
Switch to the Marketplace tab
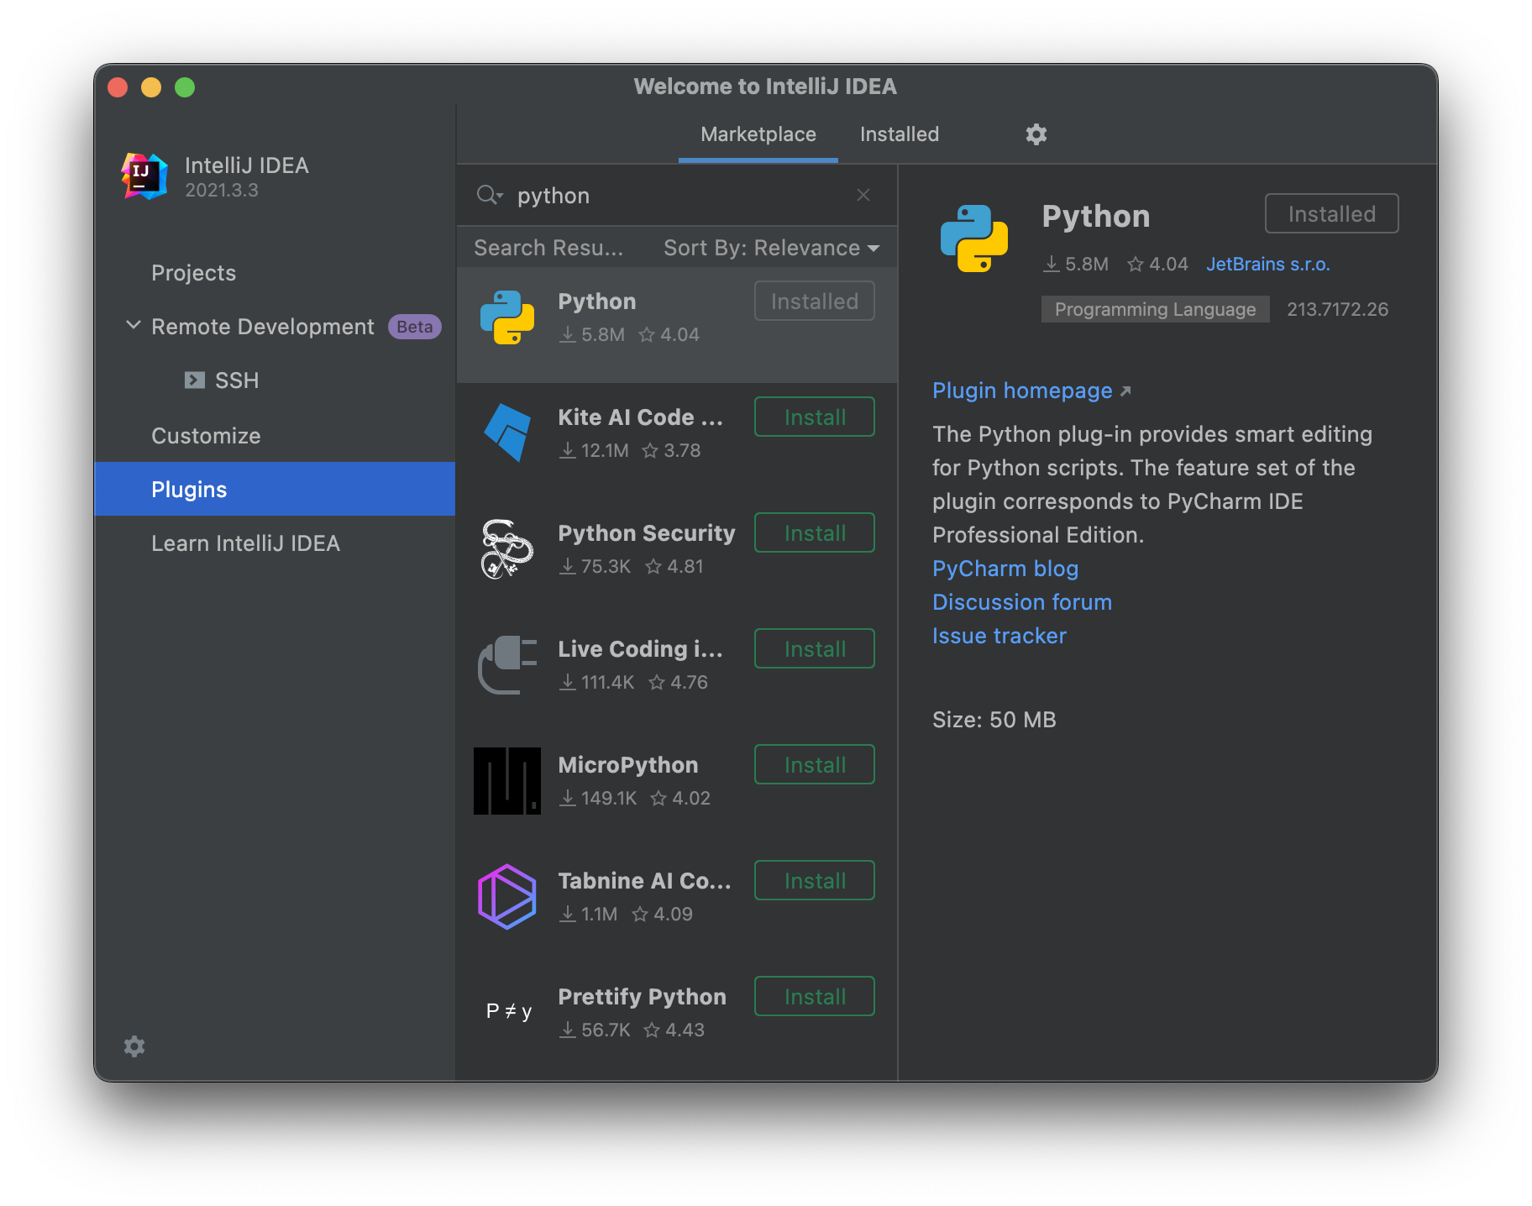(x=758, y=134)
